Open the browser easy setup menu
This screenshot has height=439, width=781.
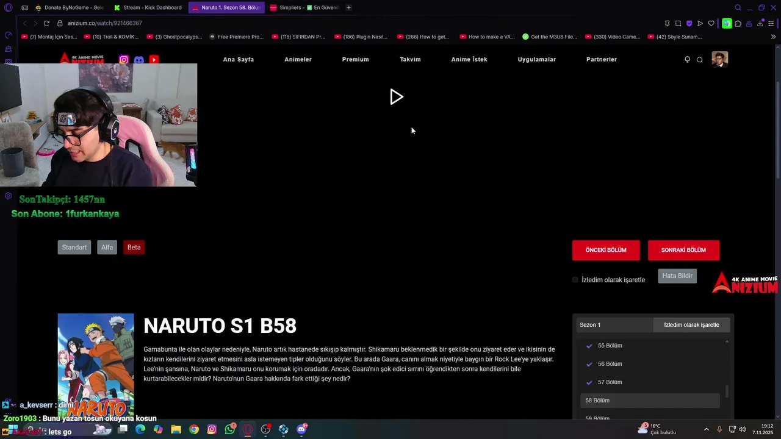771,23
